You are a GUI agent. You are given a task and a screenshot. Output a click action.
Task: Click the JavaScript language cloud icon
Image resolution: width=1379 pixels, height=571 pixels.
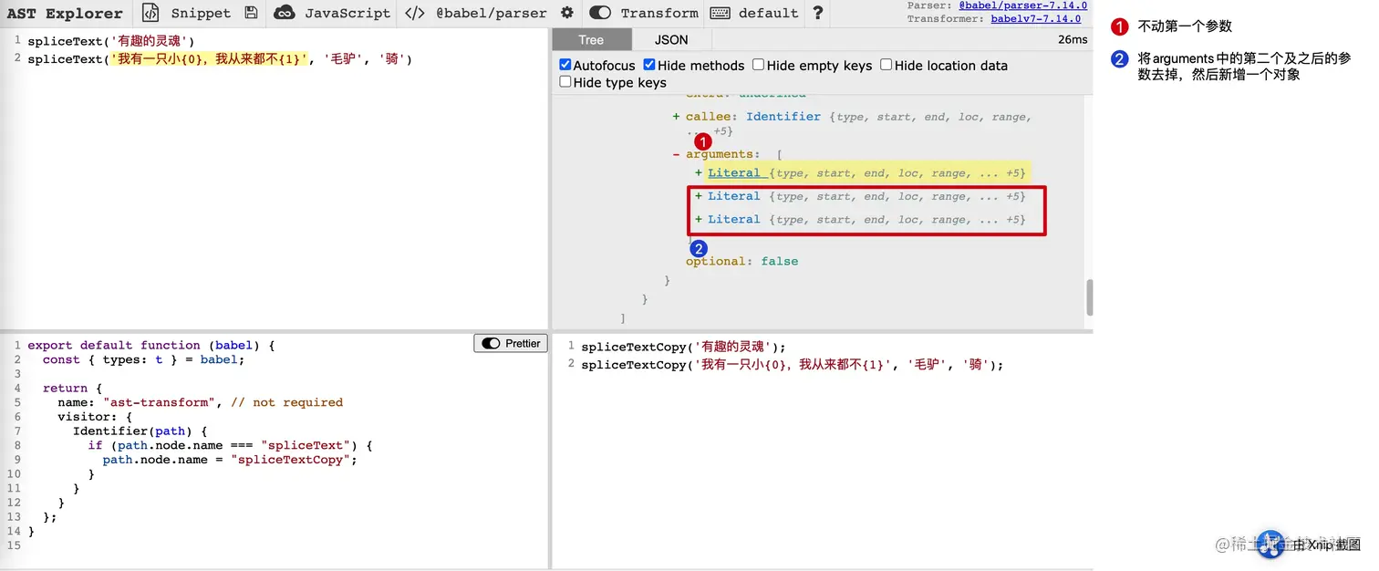(285, 13)
